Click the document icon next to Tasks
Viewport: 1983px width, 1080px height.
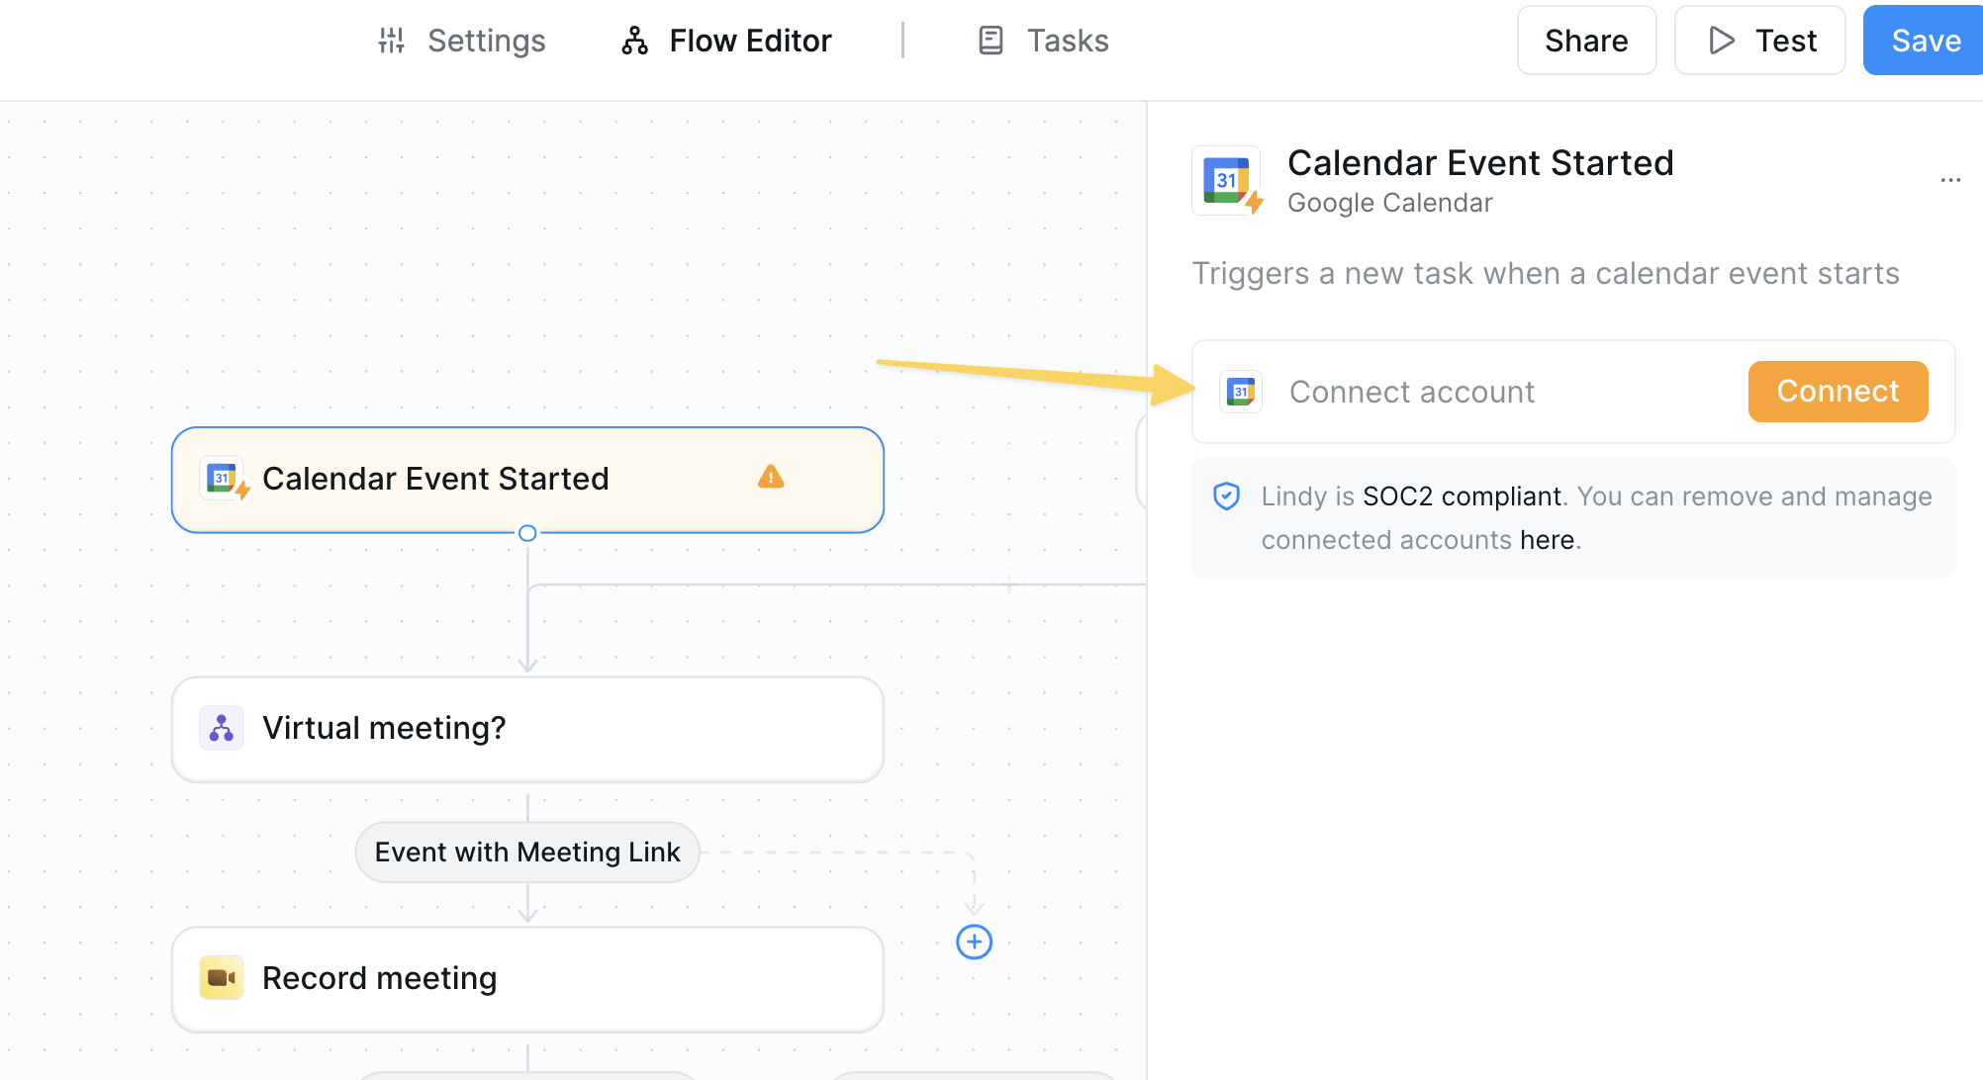[990, 40]
